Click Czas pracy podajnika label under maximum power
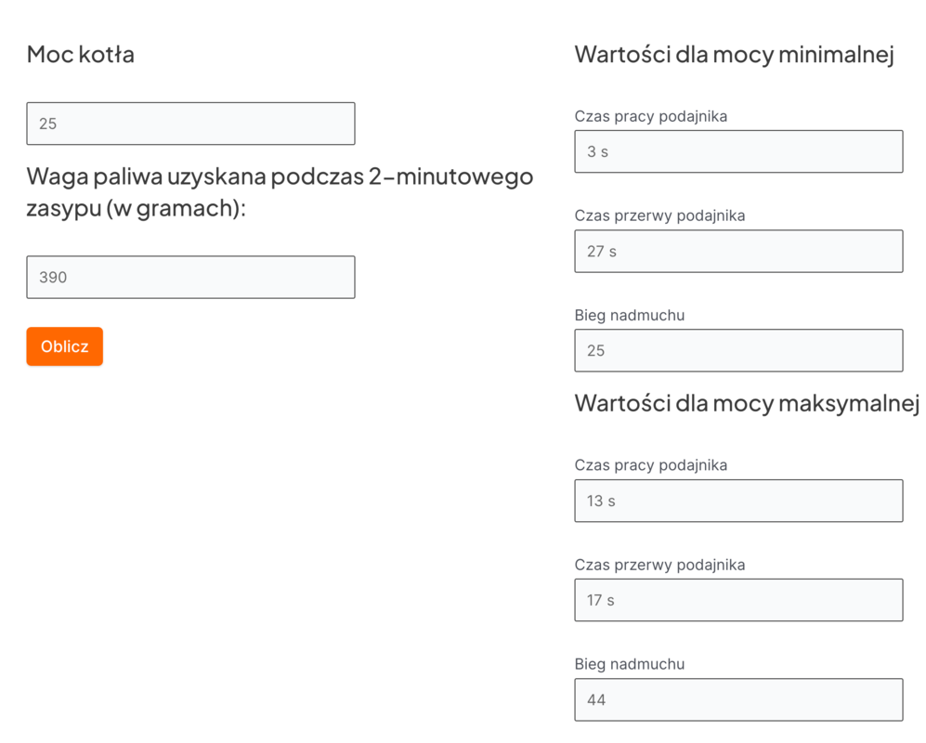926x743 pixels. click(650, 465)
